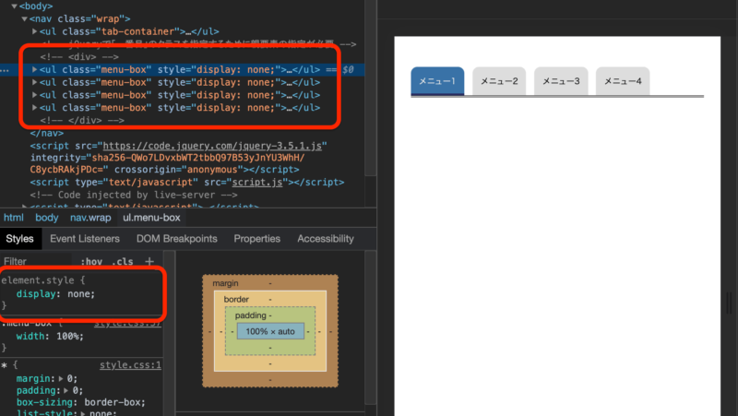Click the margin label in box model
Screen dimensions: 738x416
point(225,283)
